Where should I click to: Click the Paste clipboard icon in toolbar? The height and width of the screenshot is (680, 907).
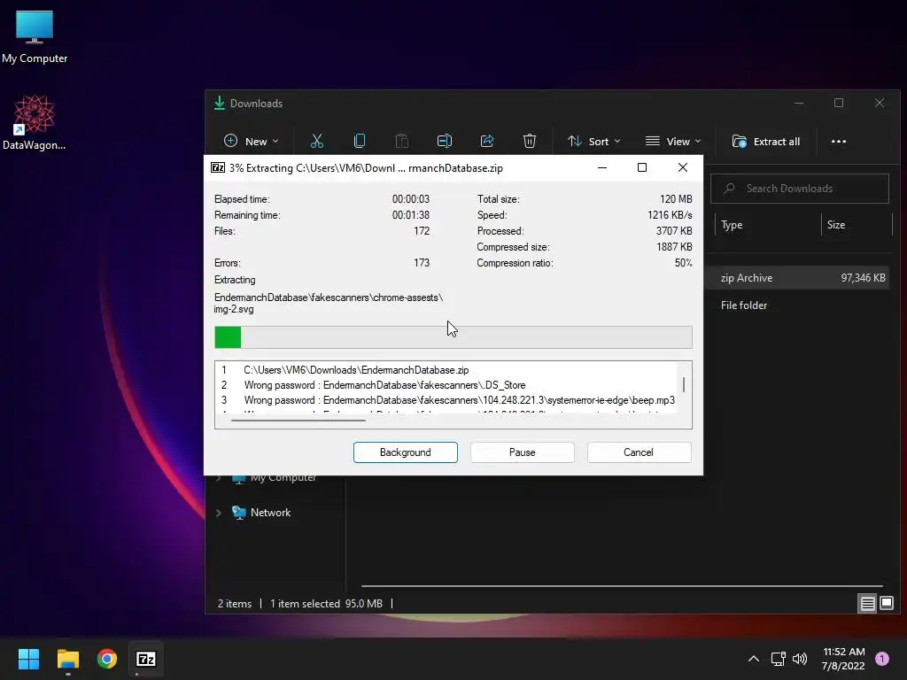(402, 141)
